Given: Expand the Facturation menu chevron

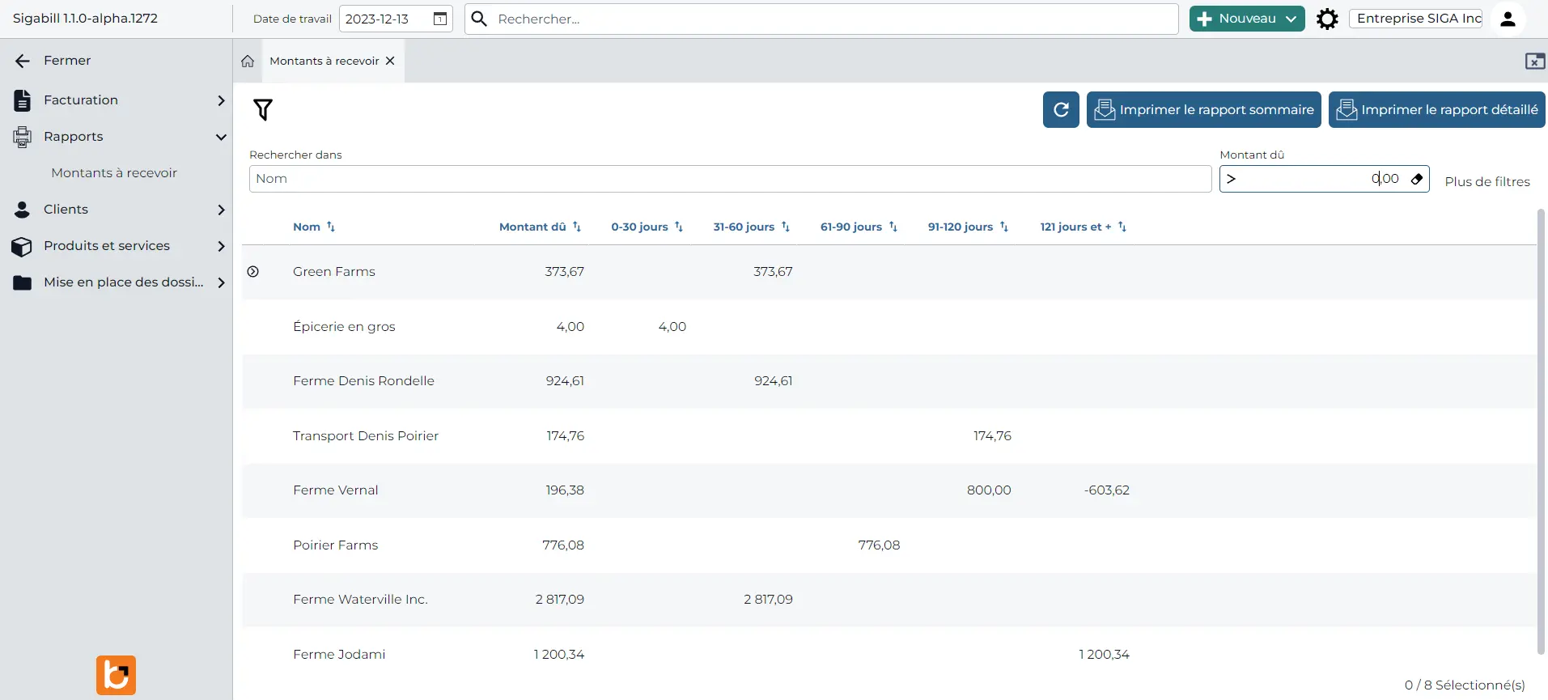Looking at the screenshot, I should [x=221, y=100].
